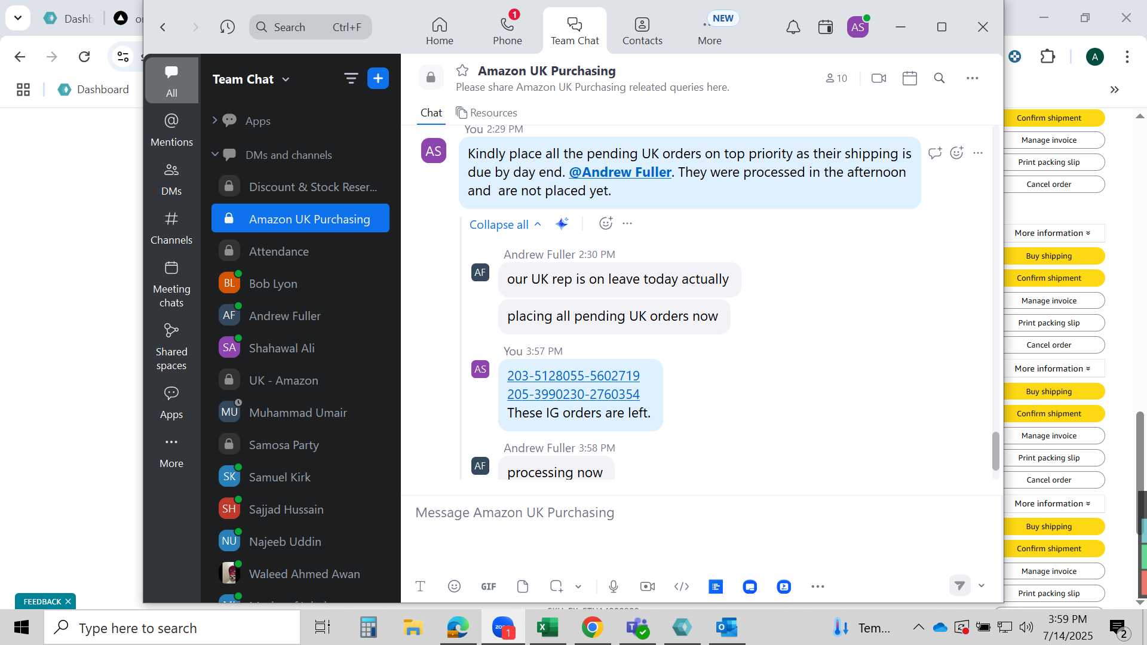This screenshot has width=1147, height=645.
Task: Attach a file to message
Action: [x=523, y=586]
